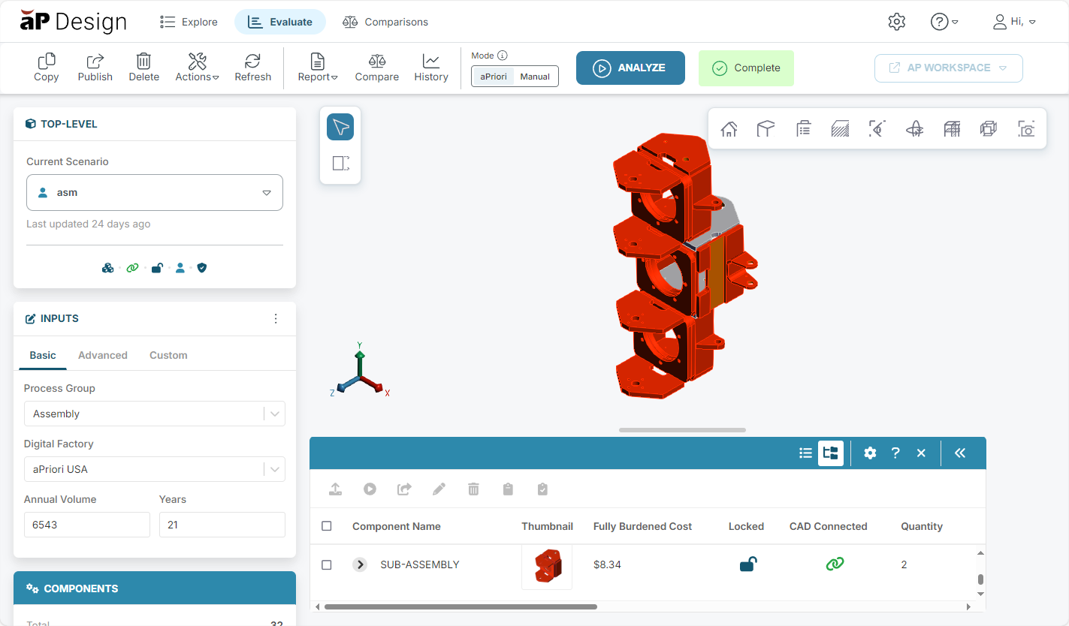Click the aP Design logo
This screenshot has height=626, width=1069.
point(73,22)
